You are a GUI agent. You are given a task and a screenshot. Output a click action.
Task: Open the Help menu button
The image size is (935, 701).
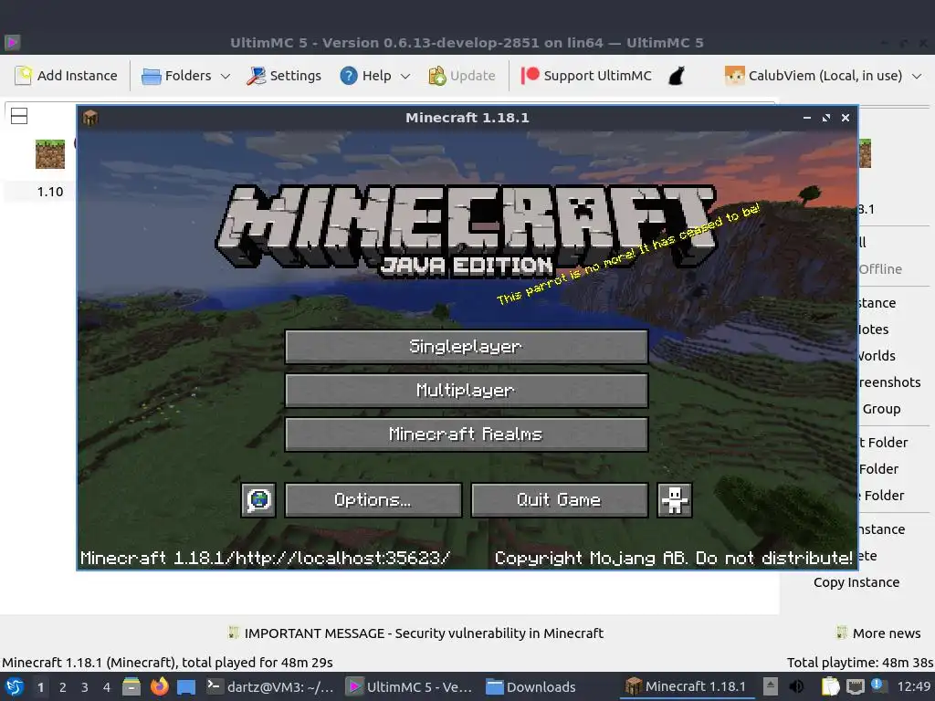coord(365,76)
